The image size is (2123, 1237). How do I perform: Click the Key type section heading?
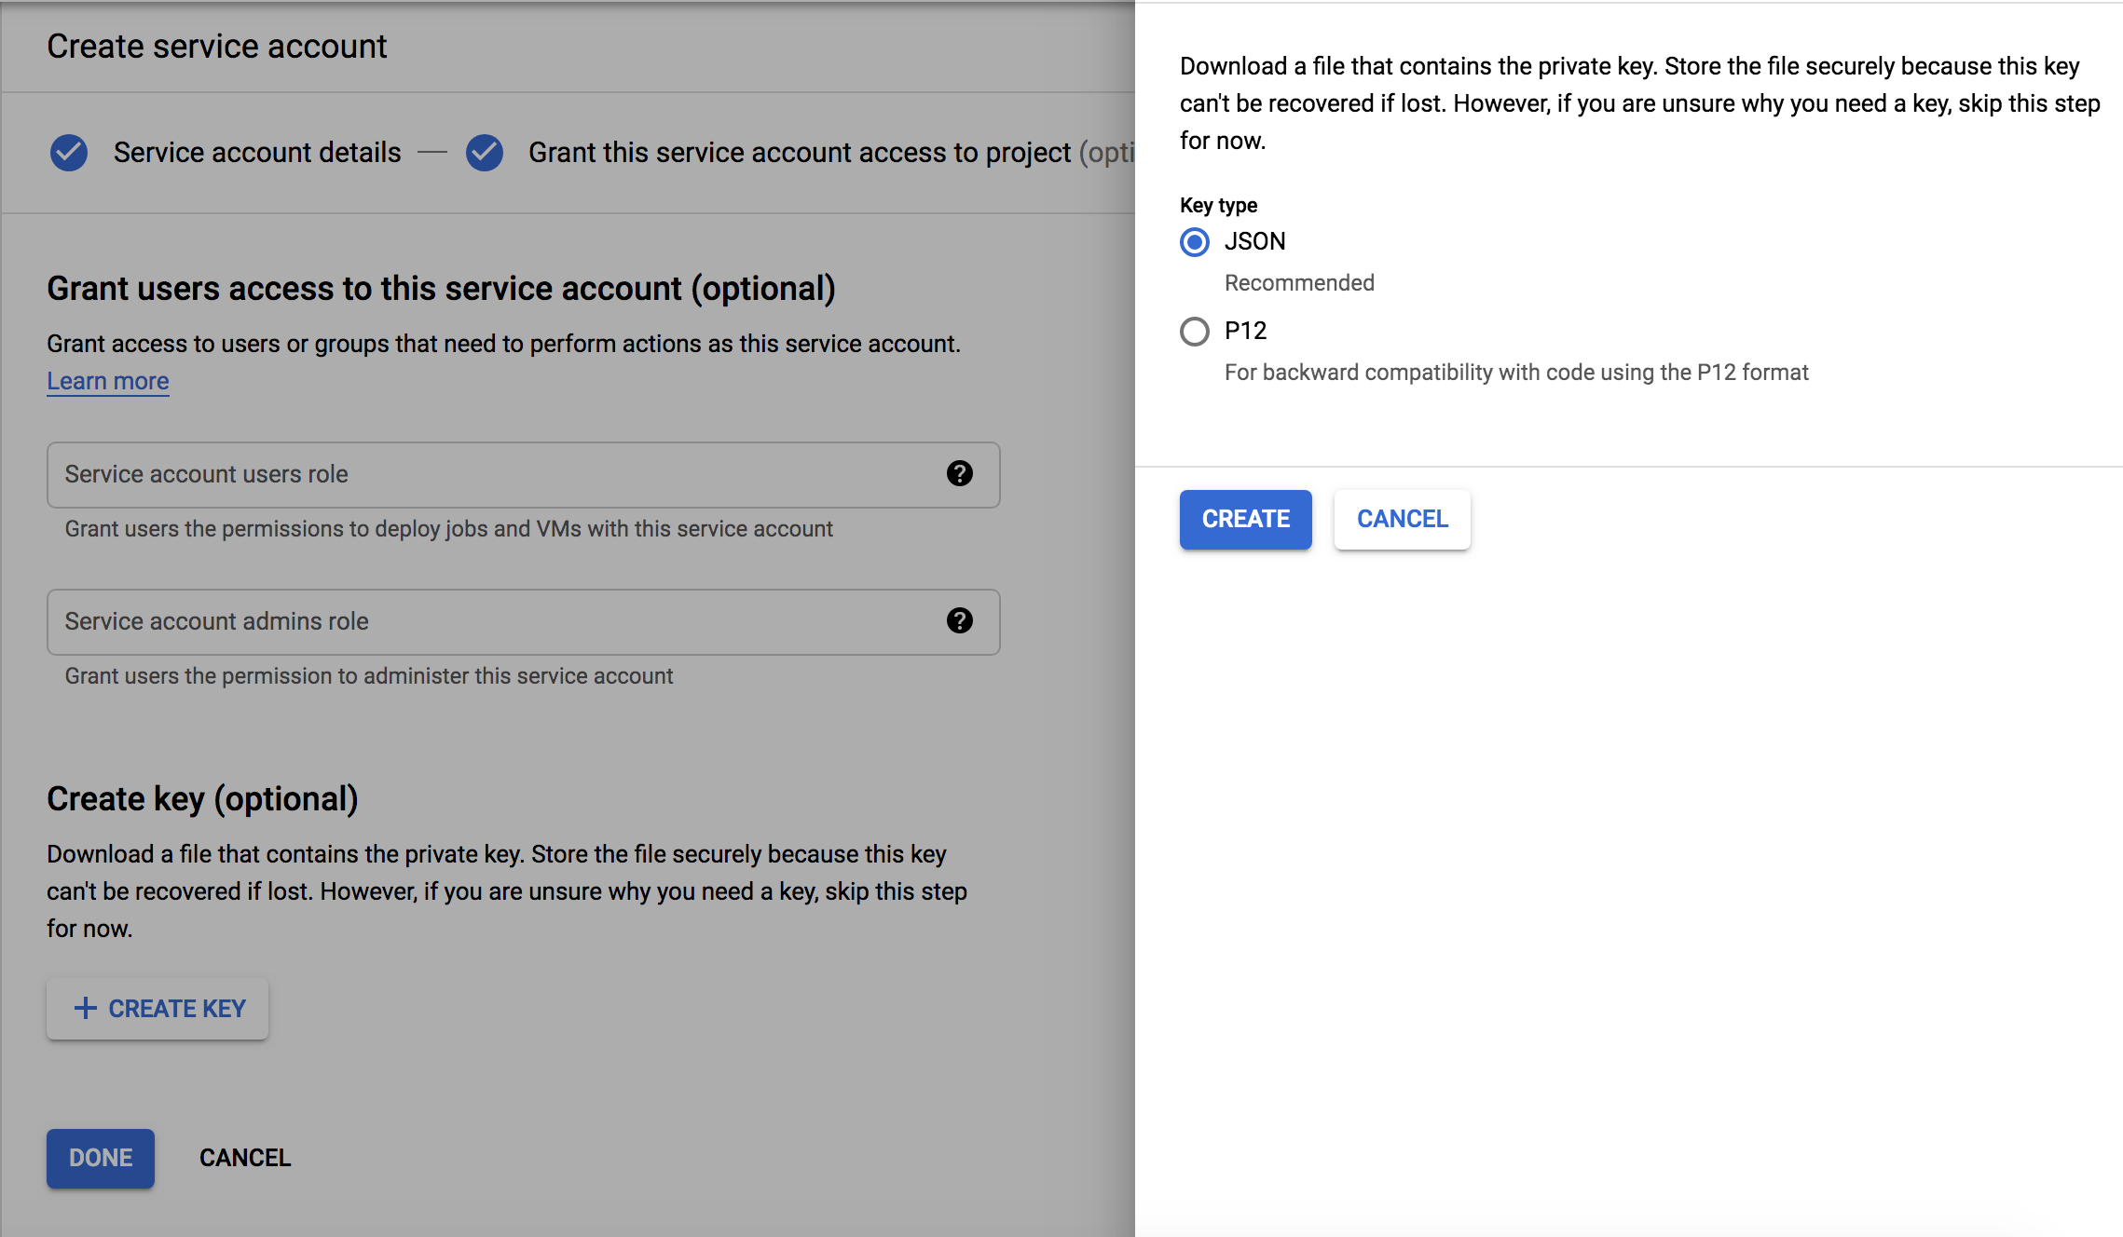1217,204
